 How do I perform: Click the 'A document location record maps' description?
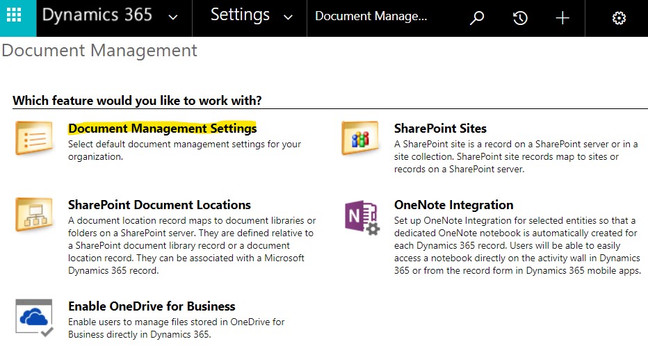(x=192, y=246)
